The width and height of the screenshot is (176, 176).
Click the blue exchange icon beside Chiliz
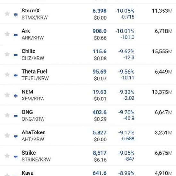pos(16,55)
